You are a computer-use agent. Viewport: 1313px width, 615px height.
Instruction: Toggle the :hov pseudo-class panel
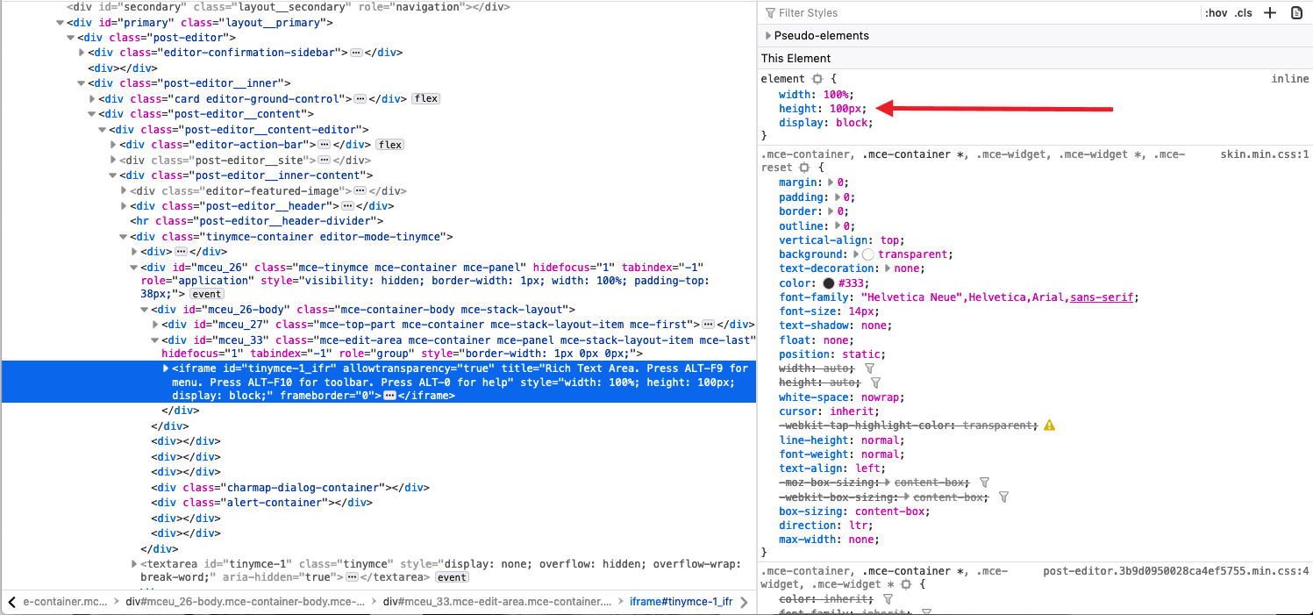tap(1216, 13)
